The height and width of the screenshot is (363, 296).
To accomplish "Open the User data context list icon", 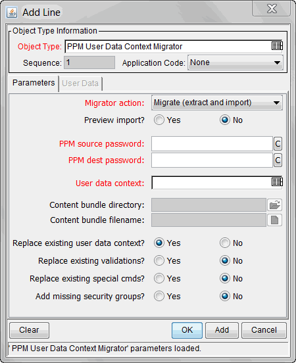I will [277, 182].
